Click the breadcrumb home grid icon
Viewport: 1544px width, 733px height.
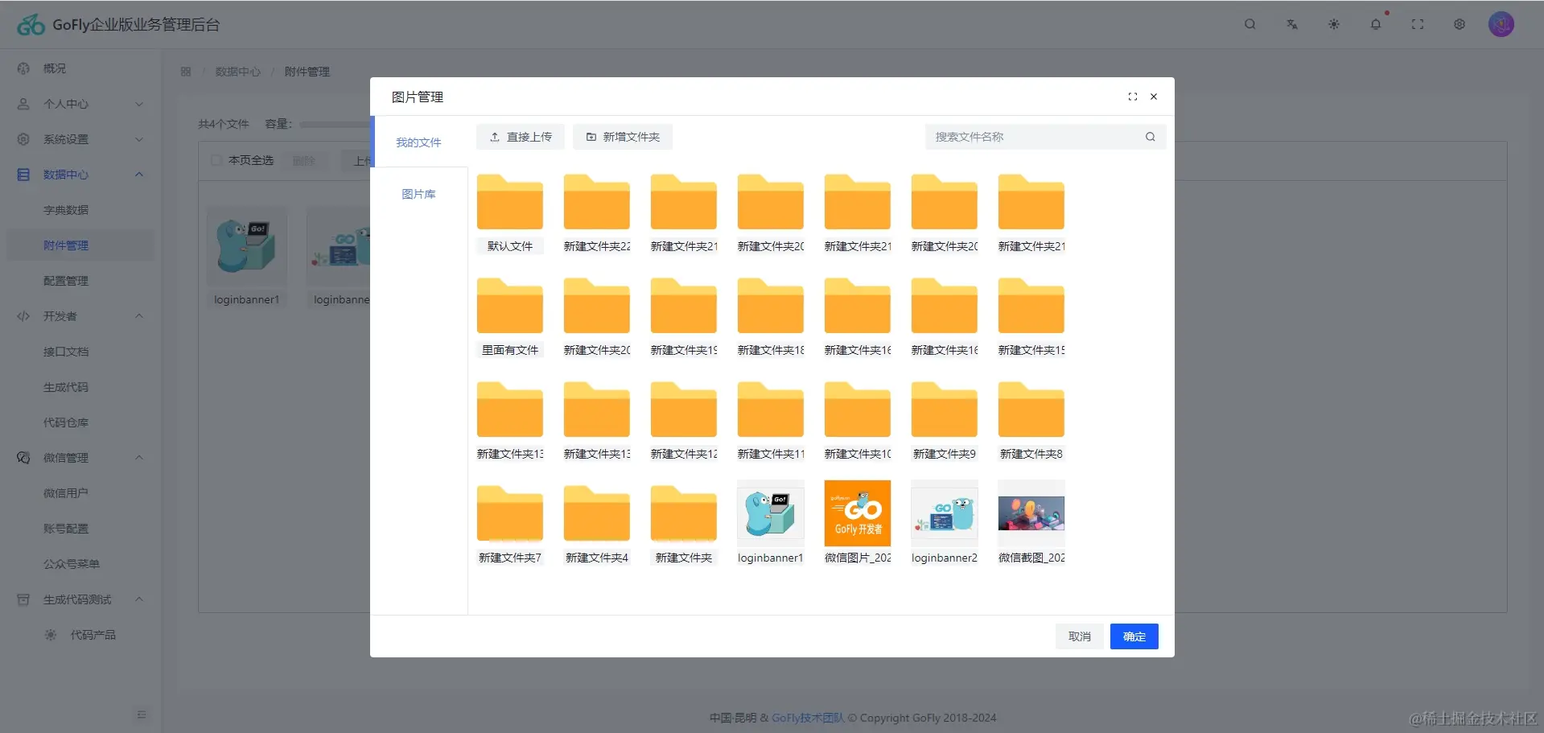(x=186, y=72)
